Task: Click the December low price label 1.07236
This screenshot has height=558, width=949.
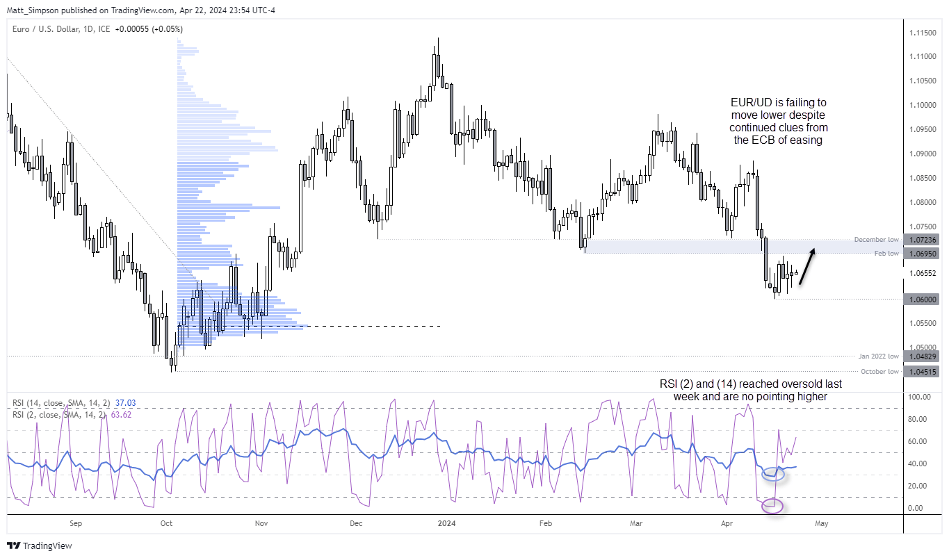Action: tap(922, 239)
